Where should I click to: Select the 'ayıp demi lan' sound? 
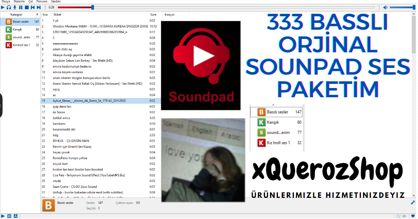pyautogui.click(x=101, y=107)
